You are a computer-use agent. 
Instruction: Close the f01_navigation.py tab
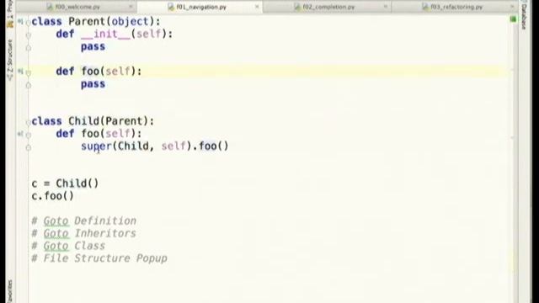[x=257, y=7]
